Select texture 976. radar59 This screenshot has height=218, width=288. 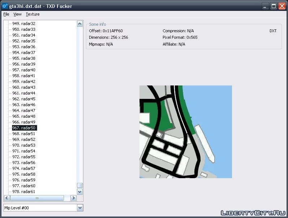[x=24, y=180]
